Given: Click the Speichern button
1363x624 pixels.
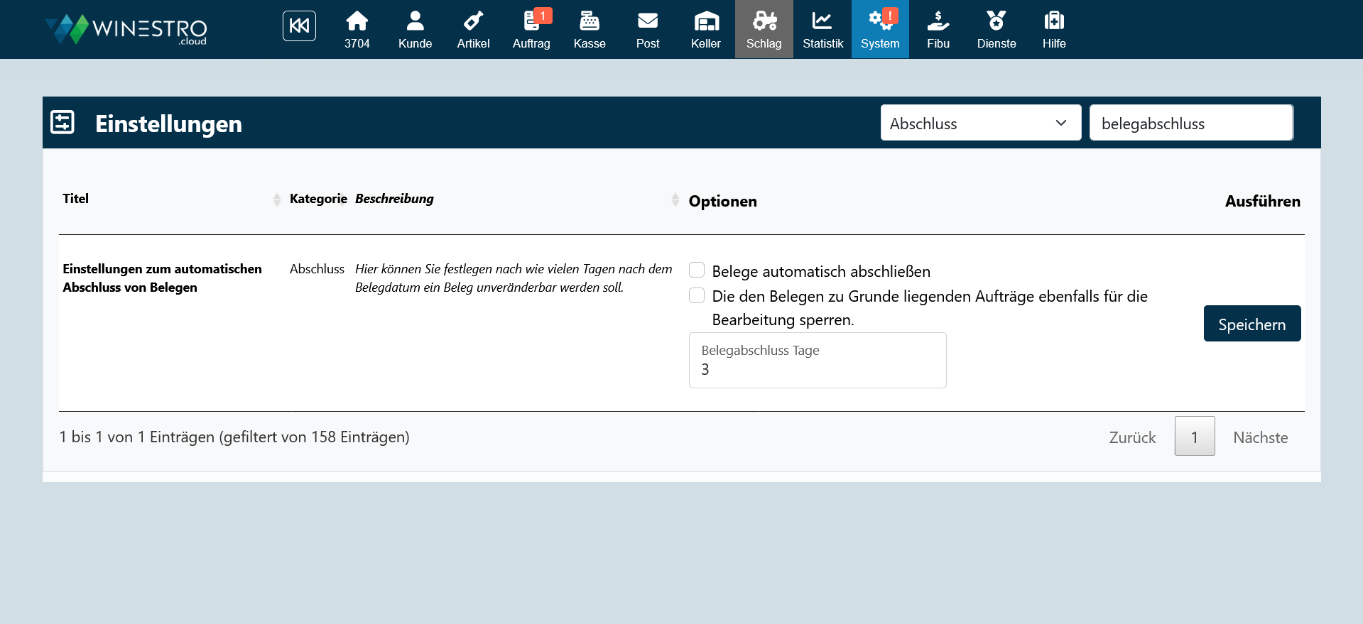Looking at the screenshot, I should point(1251,324).
